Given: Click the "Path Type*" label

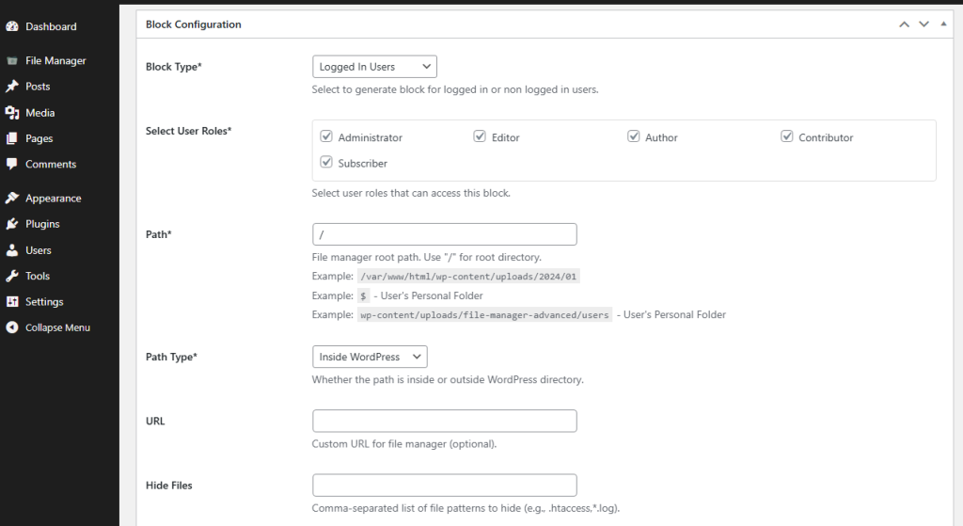Looking at the screenshot, I should [x=171, y=357].
